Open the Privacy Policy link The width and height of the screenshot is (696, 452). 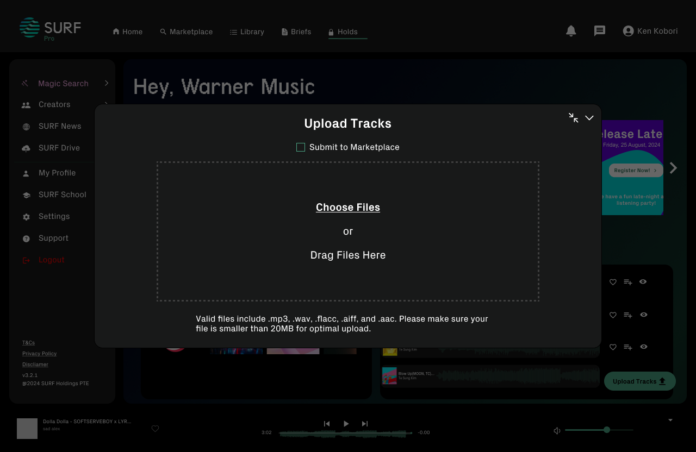click(x=39, y=354)
